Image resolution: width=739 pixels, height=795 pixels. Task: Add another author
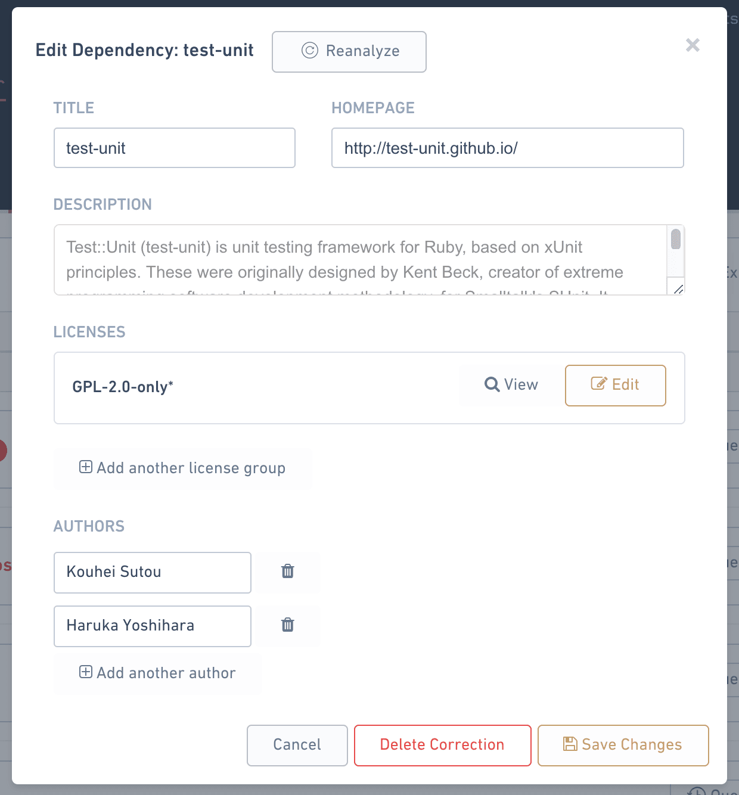coord(158,673)
